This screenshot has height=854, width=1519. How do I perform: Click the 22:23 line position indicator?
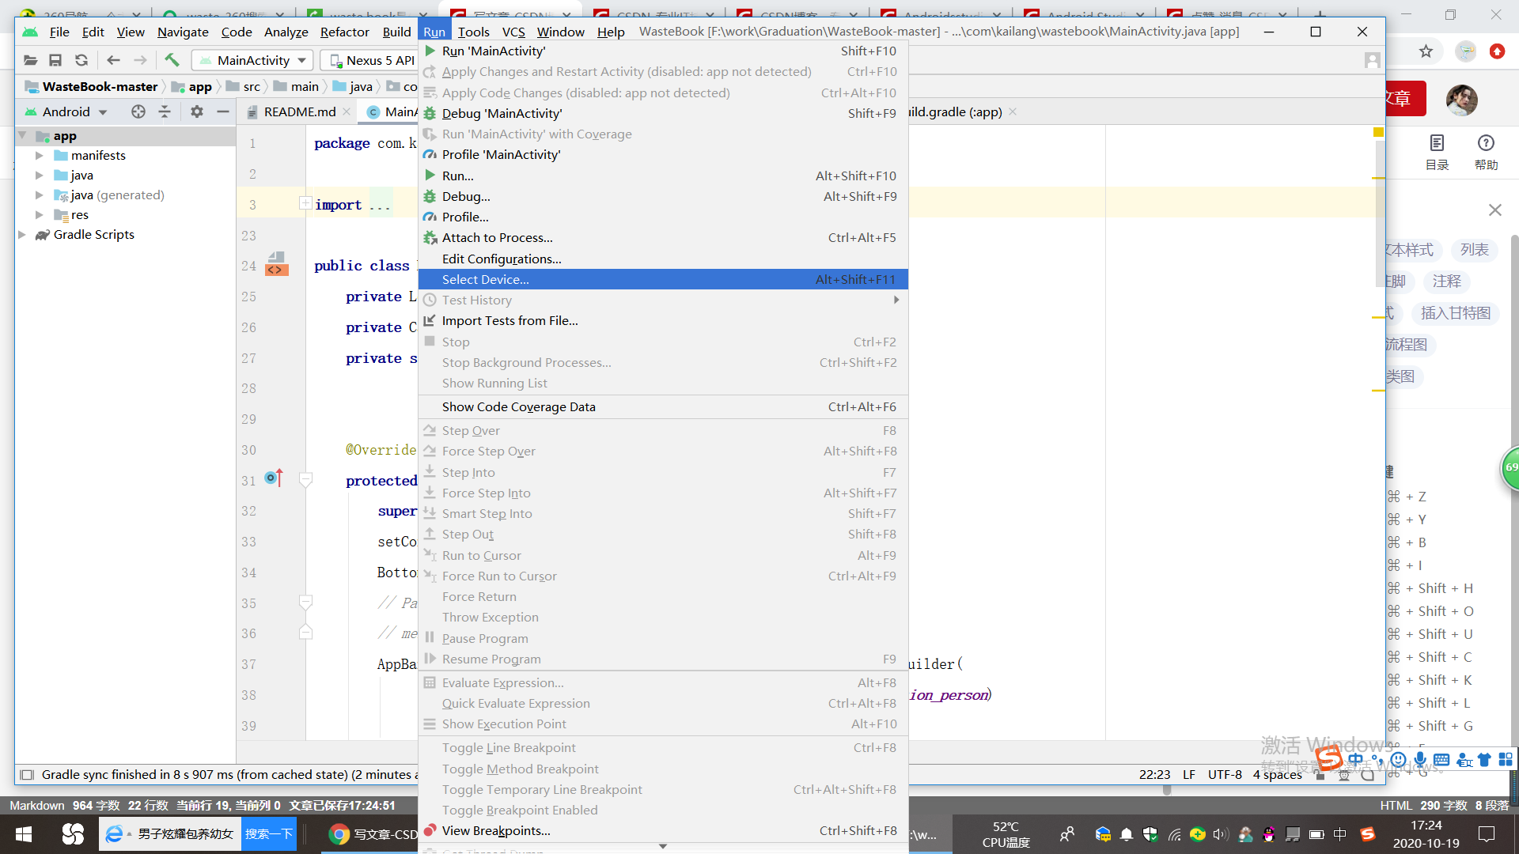coord(1155,774)
